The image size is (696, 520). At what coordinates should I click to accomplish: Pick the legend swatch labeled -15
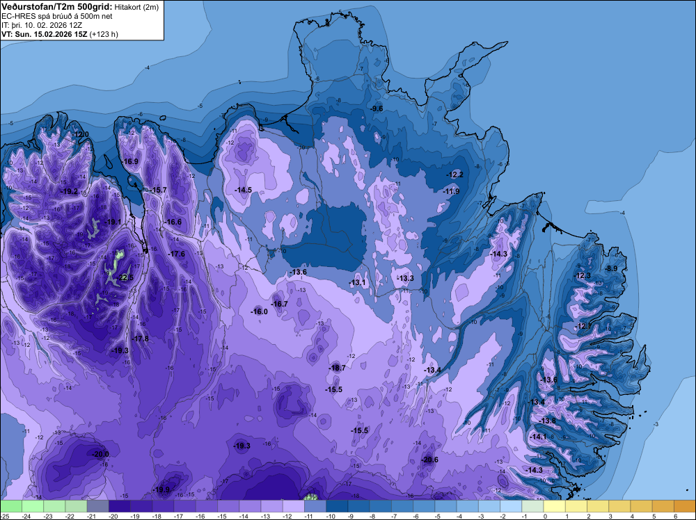tap(228, 506)
